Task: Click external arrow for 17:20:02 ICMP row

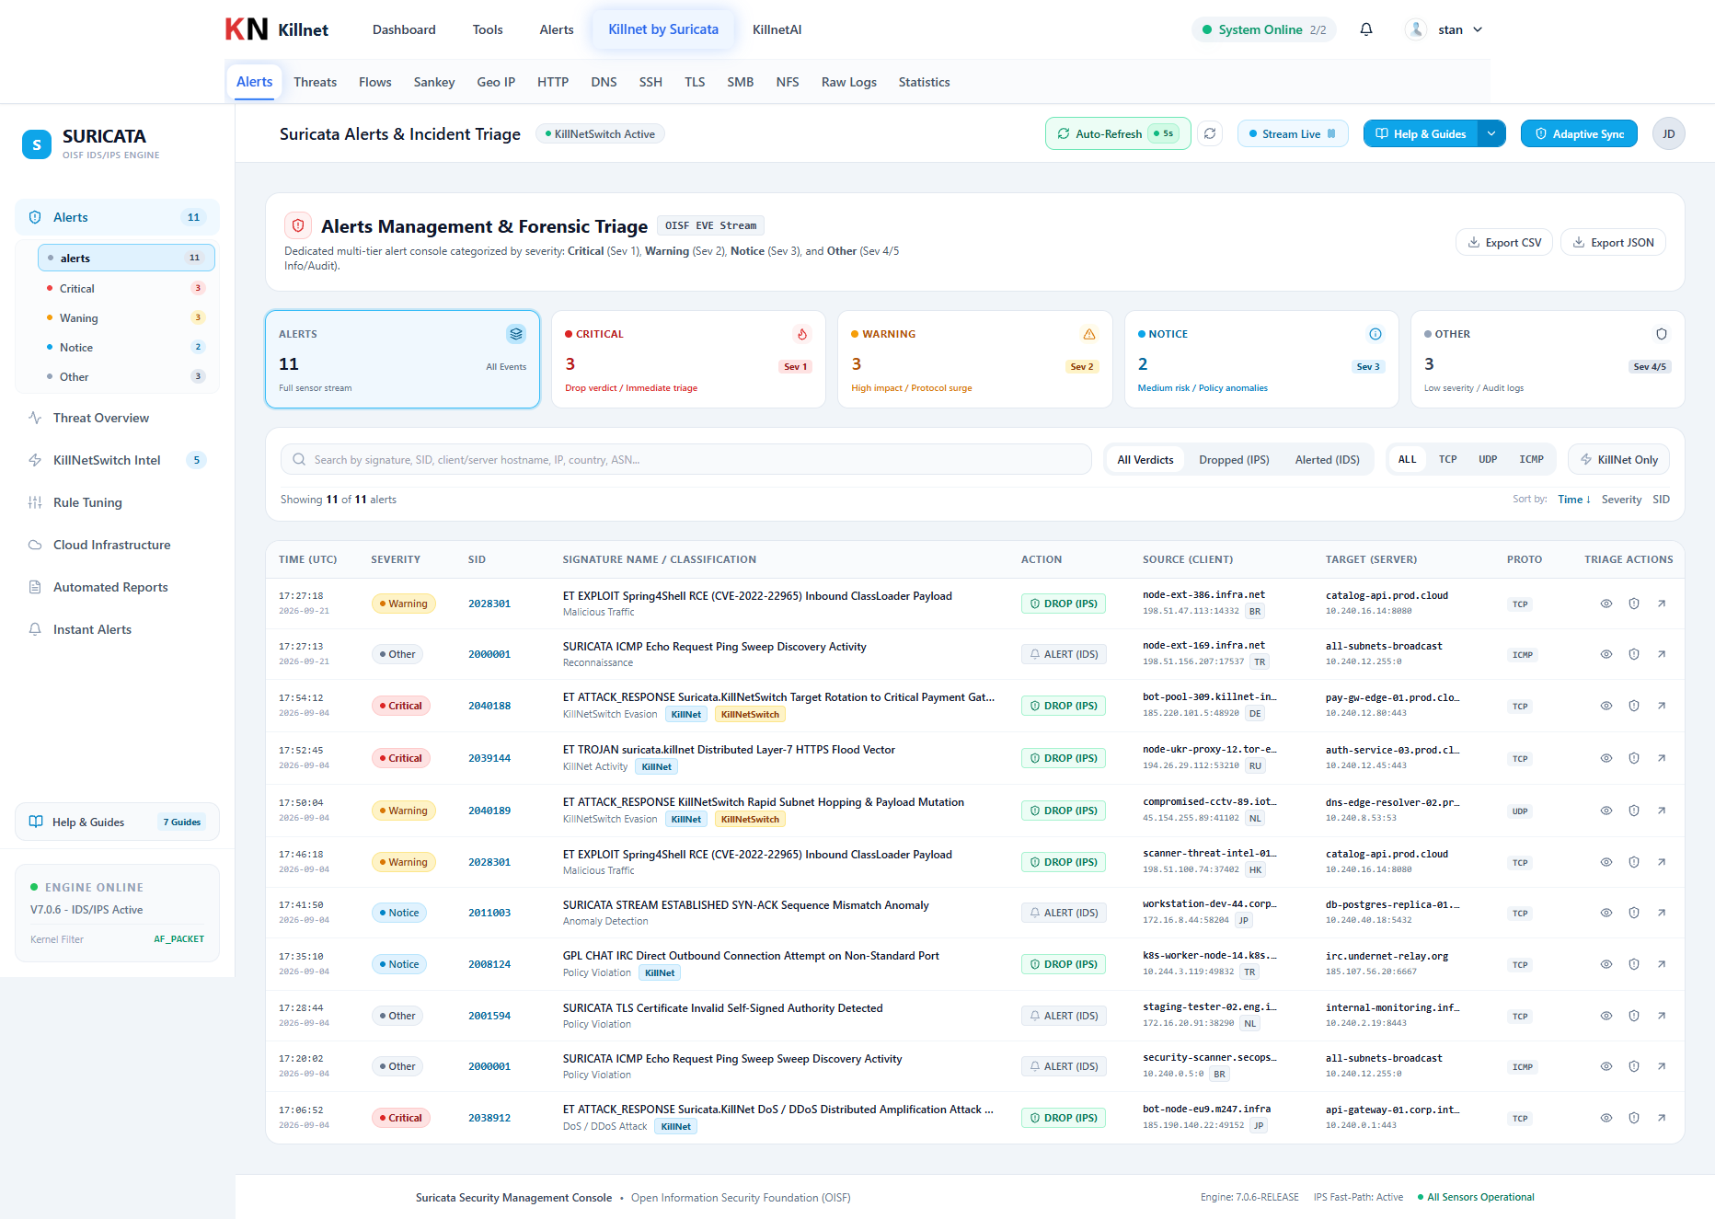Action: pyautogui.click(x=1662, y=1066)
